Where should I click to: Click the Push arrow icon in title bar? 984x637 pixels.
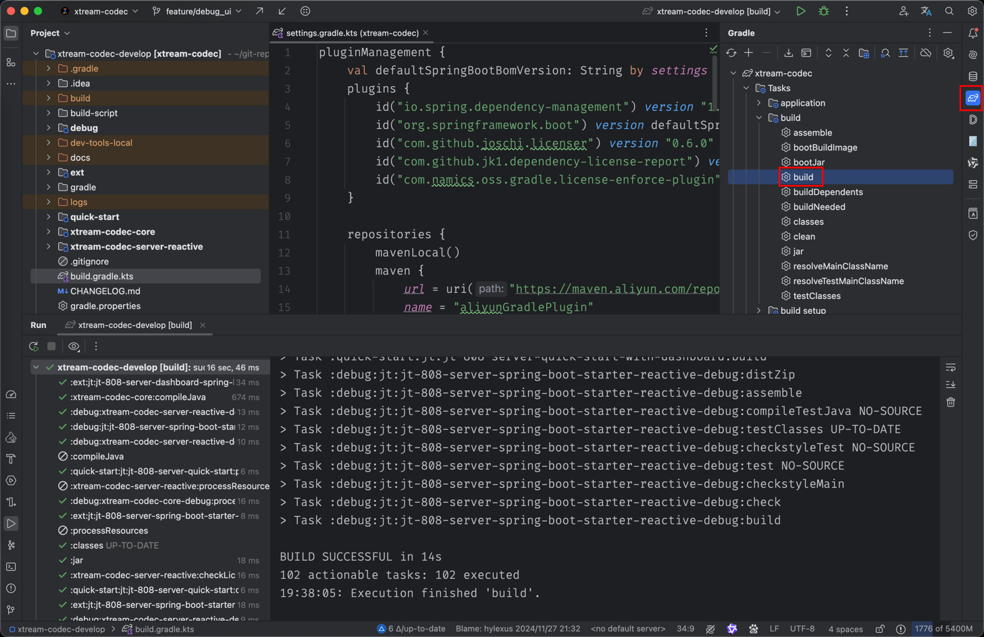259,11
